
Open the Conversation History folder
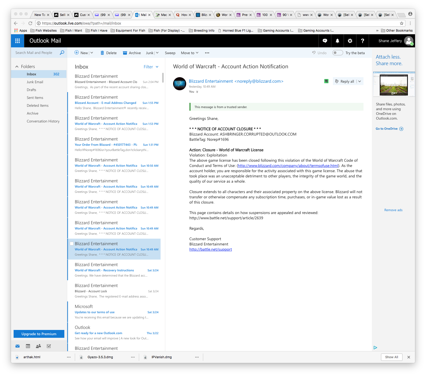pos(43,121)
